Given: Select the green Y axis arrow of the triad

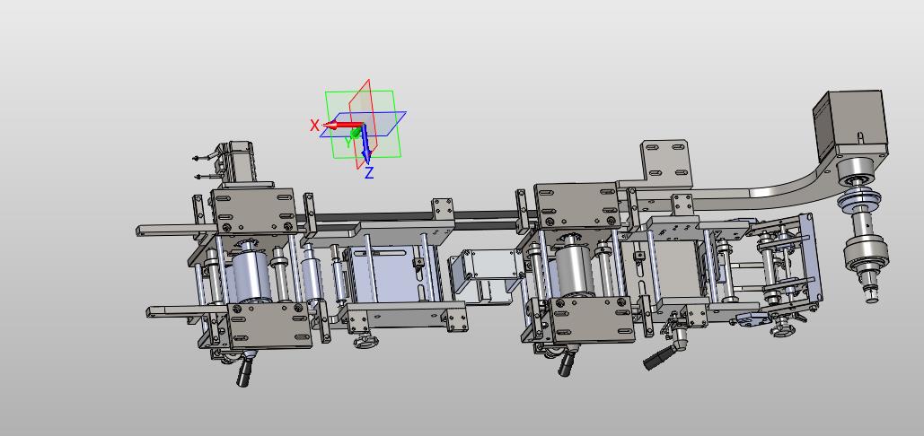Looking at the screenshot, I should click(x=356, y=133).
